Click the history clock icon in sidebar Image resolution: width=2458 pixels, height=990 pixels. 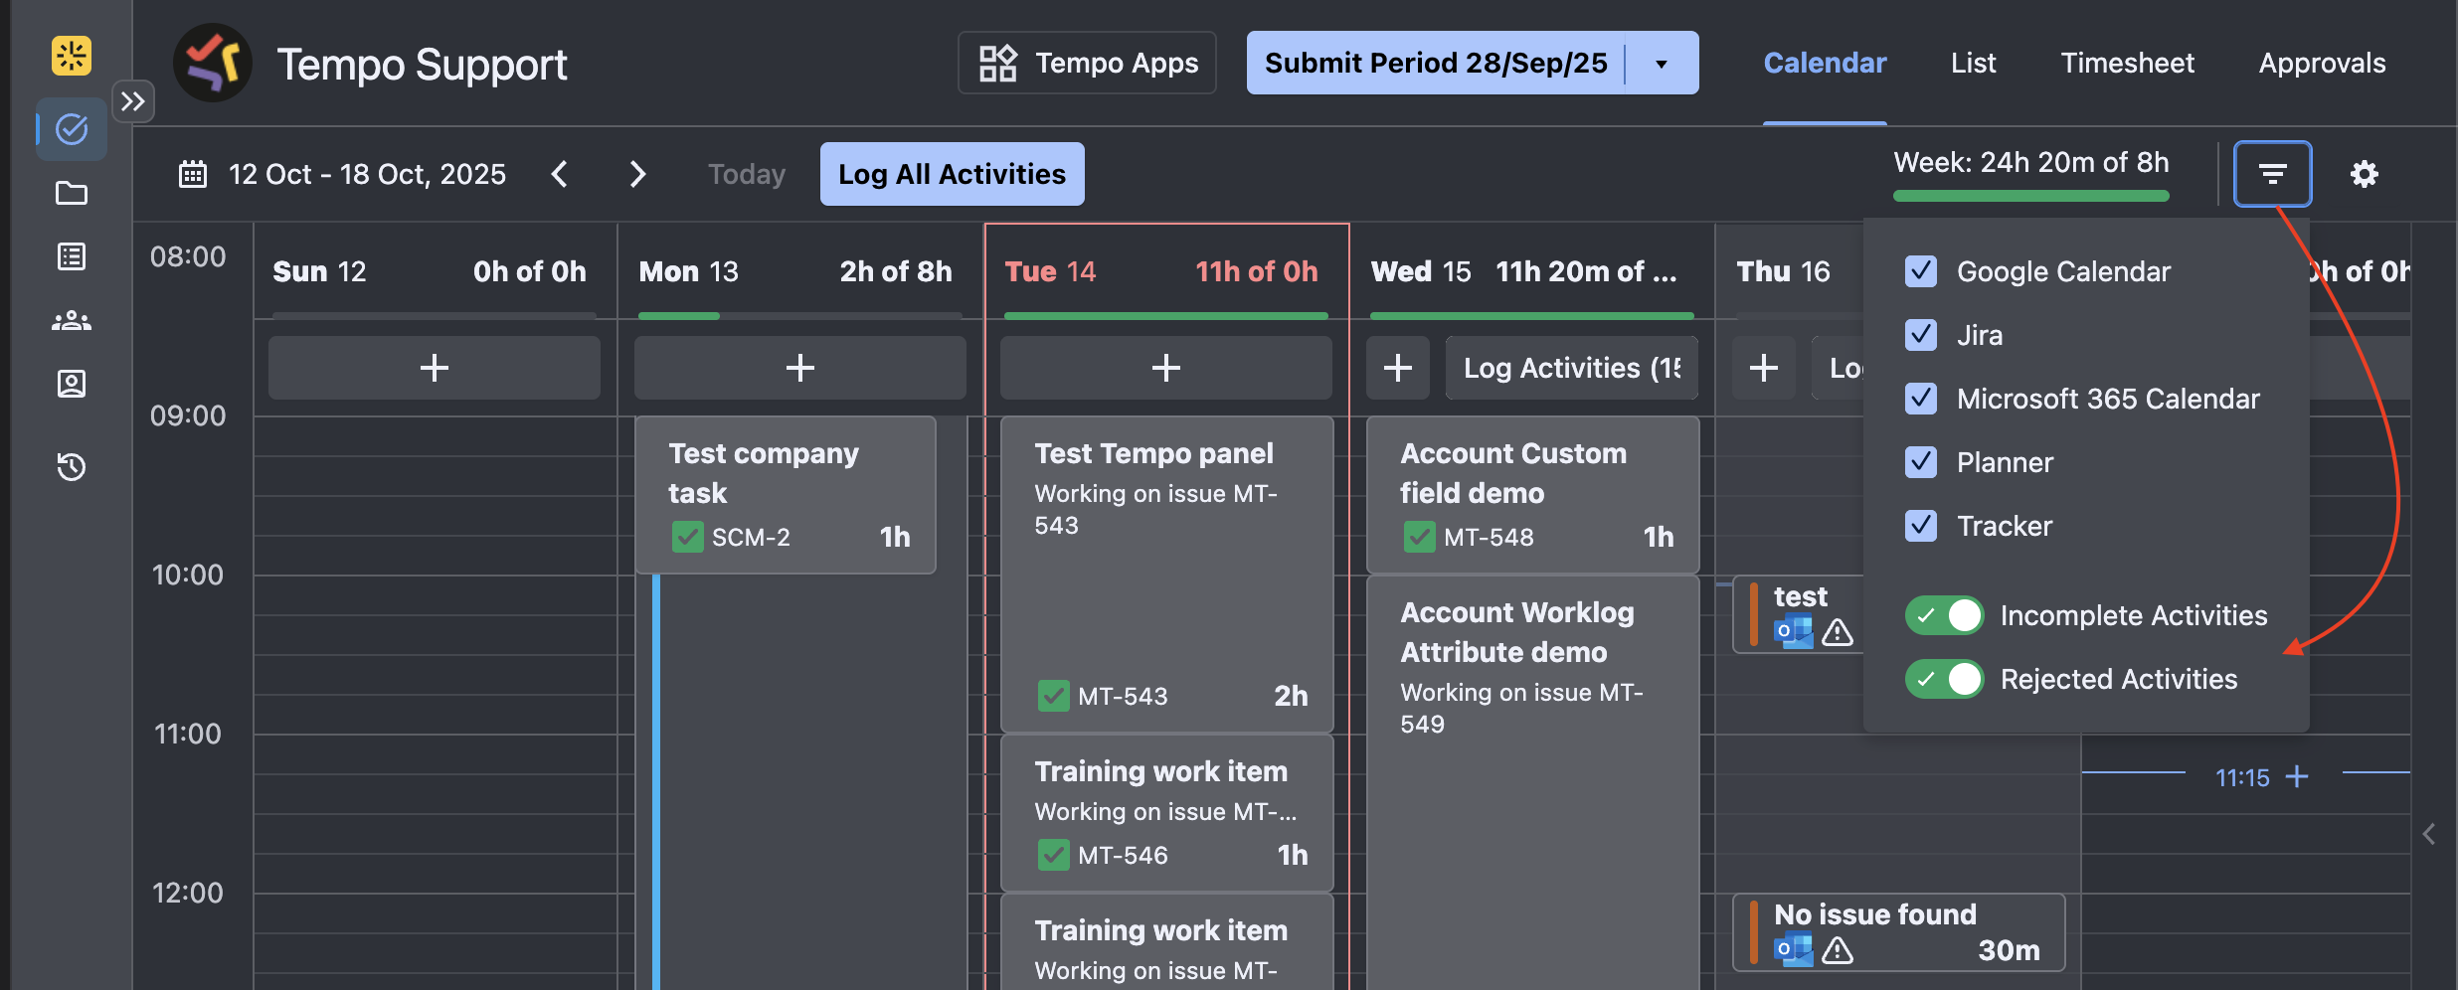pos(72,466)
